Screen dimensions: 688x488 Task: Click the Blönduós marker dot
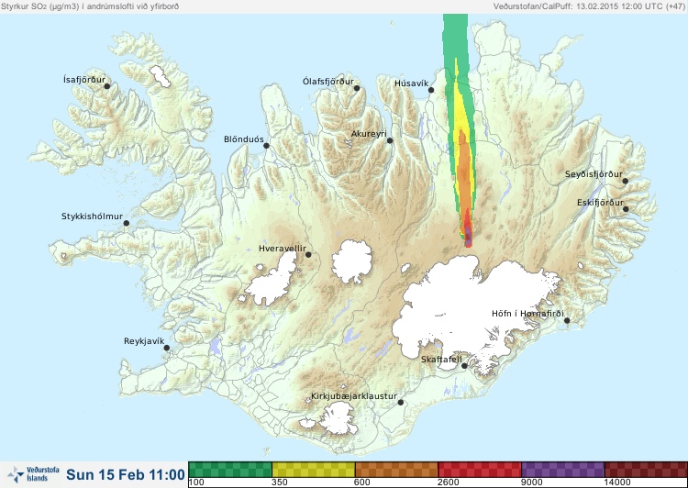tap(266, 145)
